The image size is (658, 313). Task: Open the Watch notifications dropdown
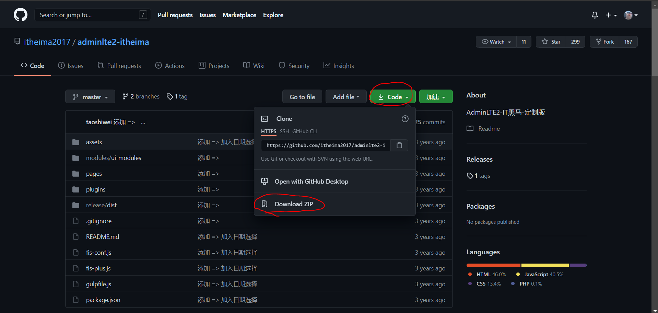click(496, 42)
